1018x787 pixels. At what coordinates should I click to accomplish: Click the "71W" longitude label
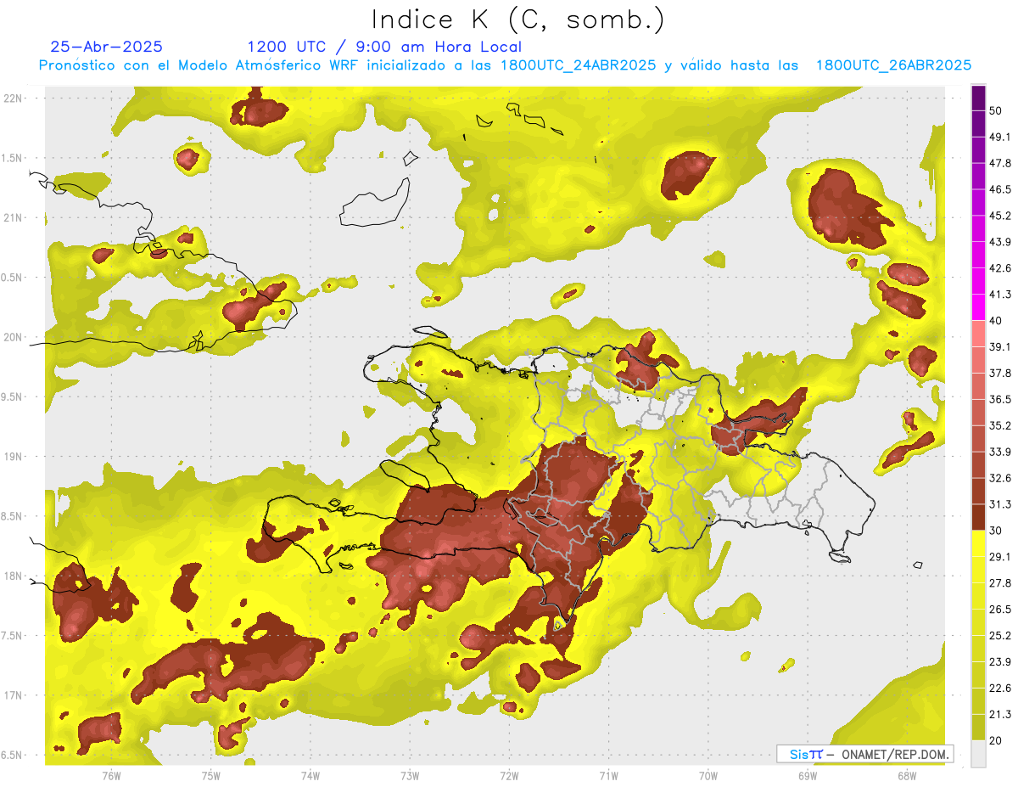pos(608,776)
